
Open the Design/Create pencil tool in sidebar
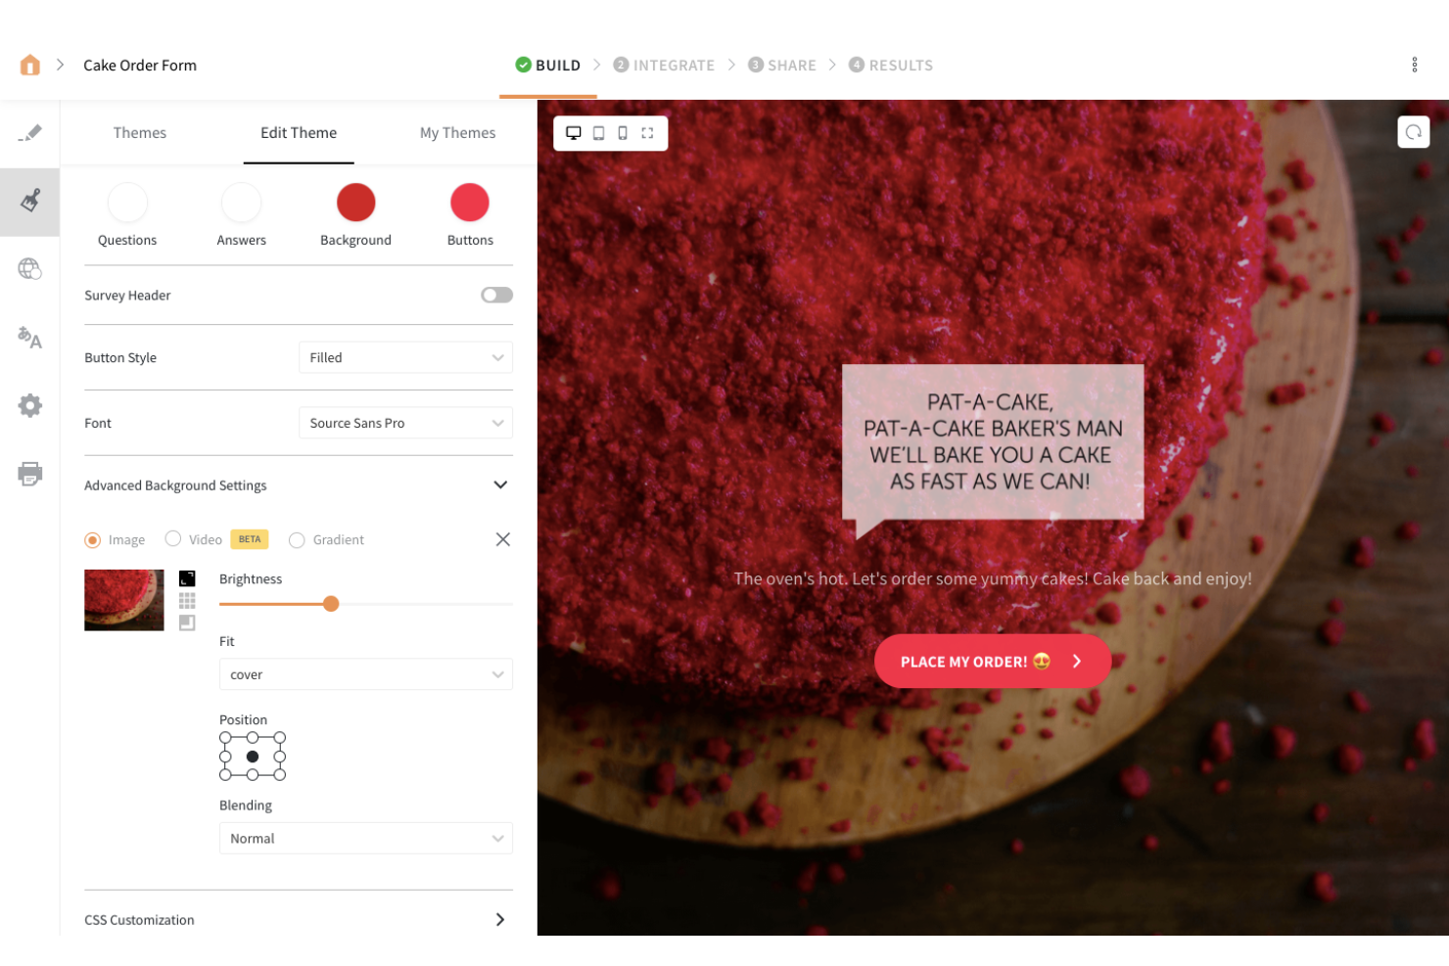click(29, 134)
